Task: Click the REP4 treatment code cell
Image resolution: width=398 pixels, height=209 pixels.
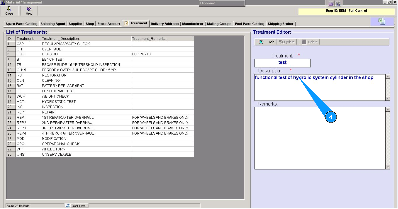Action: 28,133
